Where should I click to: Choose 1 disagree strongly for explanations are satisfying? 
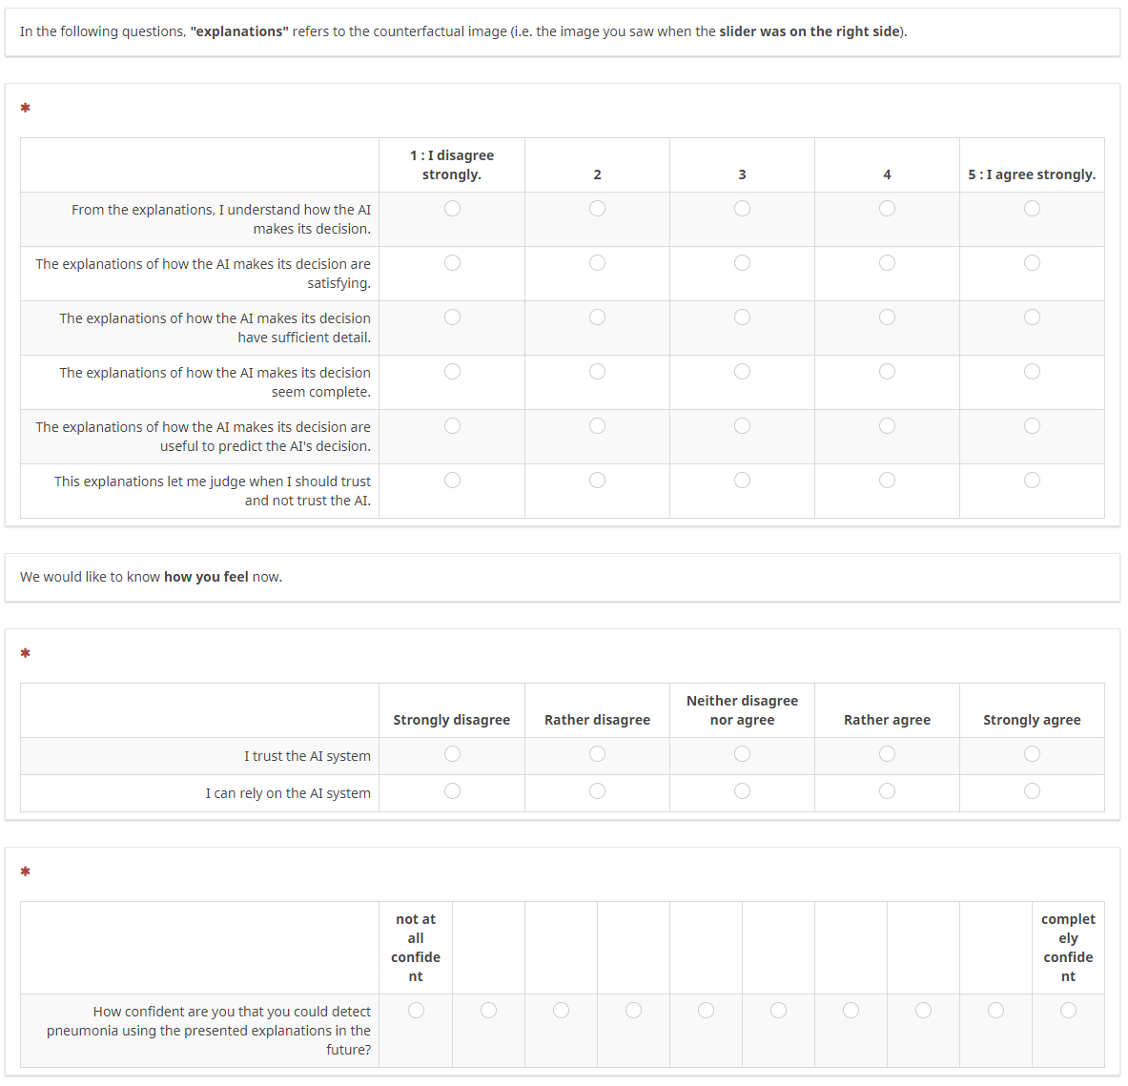coord(452,262)
